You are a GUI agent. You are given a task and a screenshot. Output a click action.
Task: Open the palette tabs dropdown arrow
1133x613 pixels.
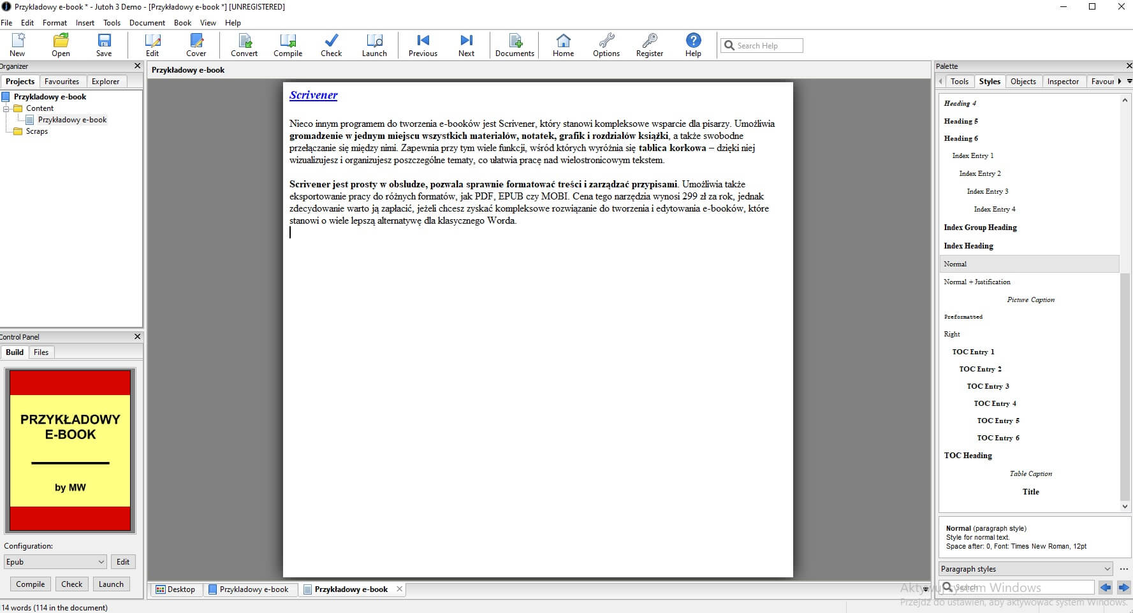(x=1129, y=82)
